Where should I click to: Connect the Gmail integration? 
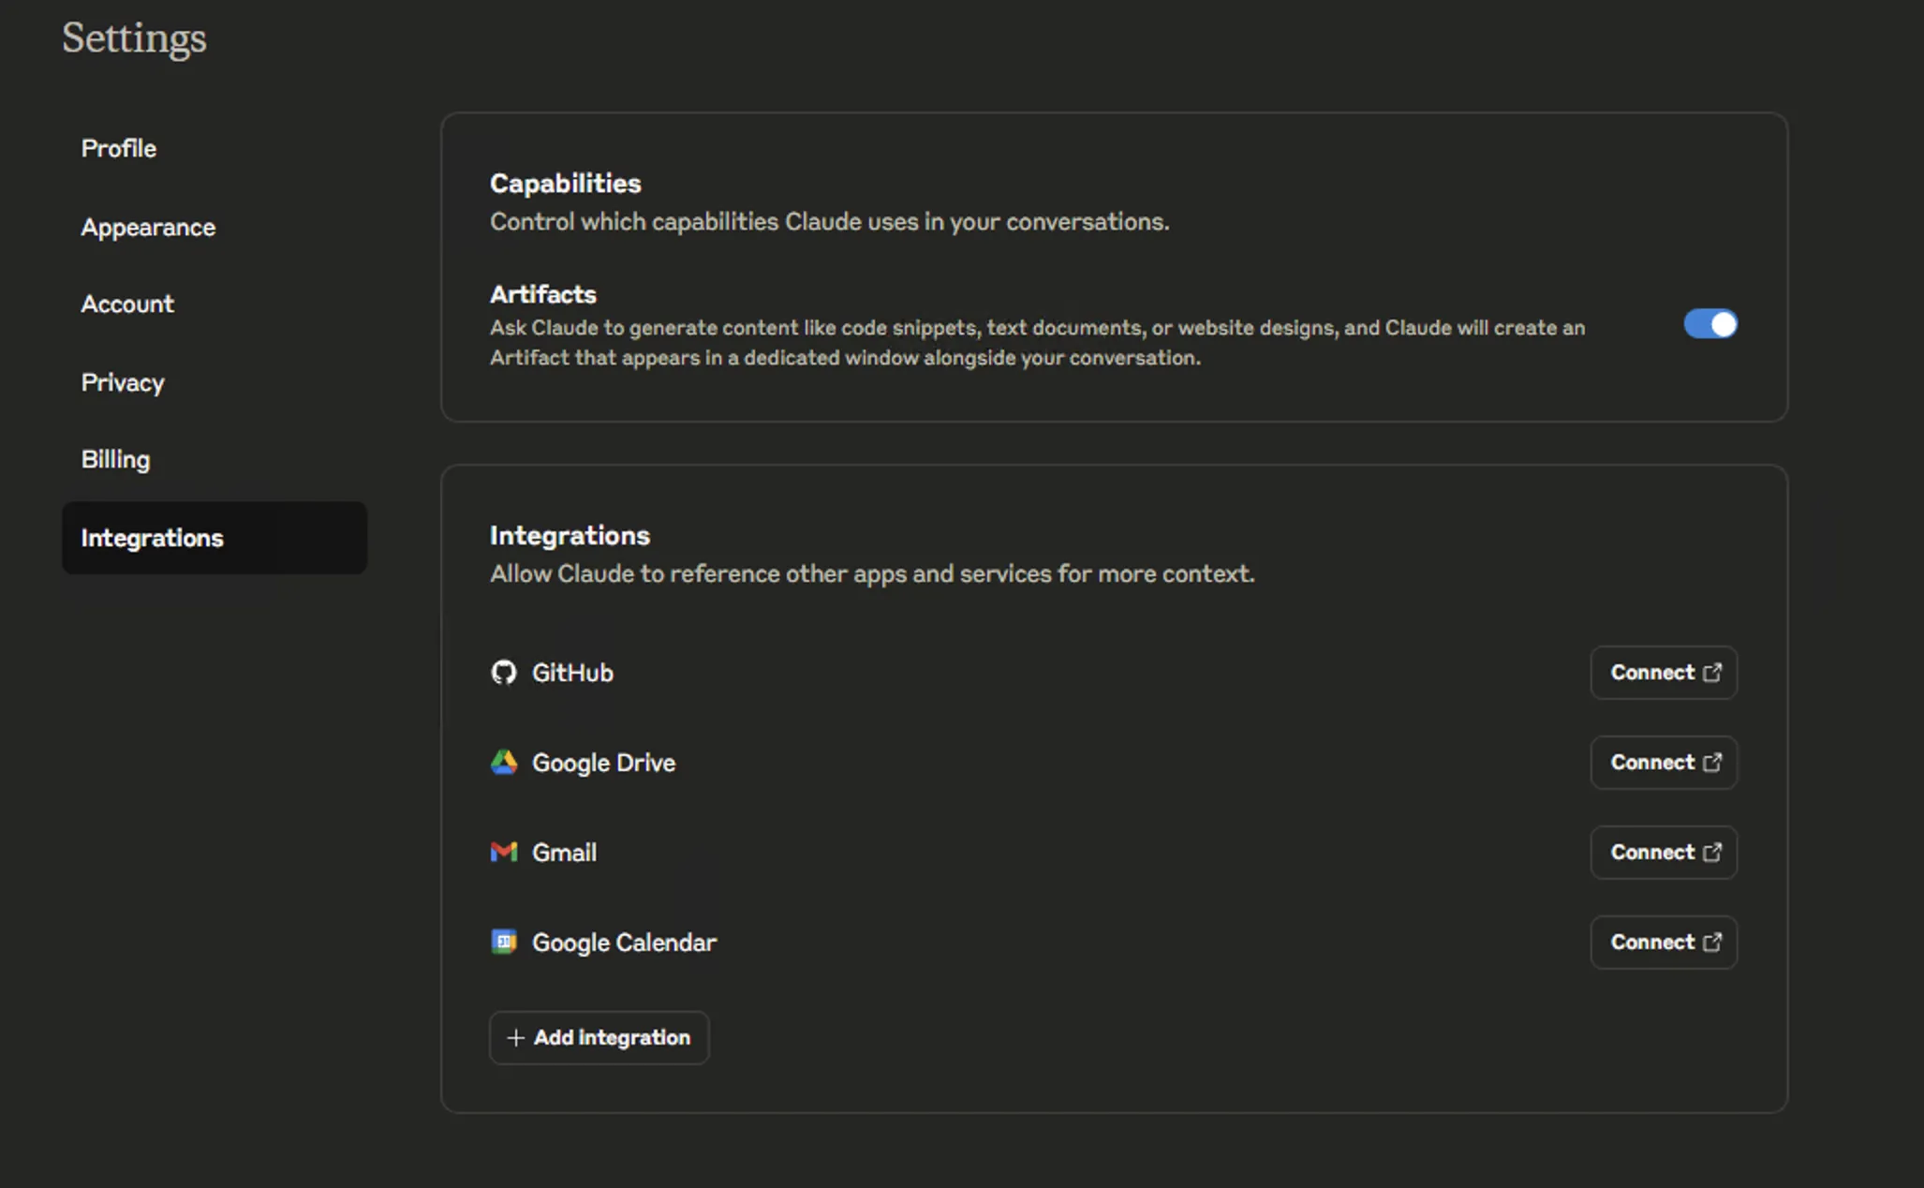coord(1664,853)
